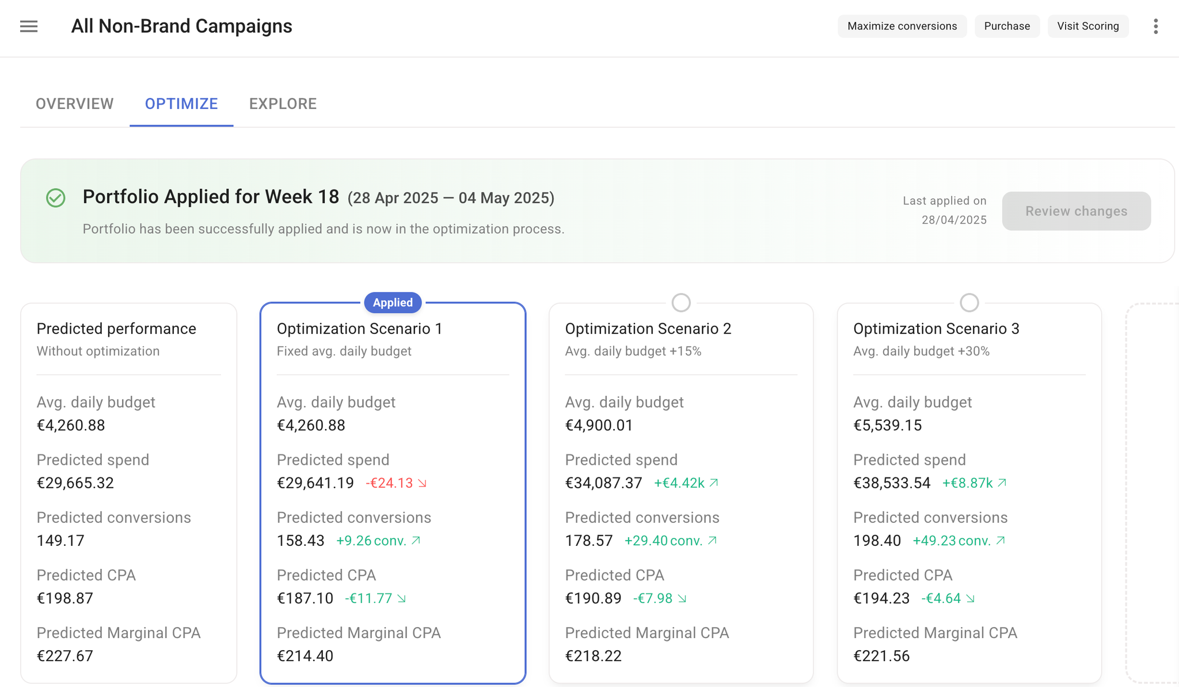Switch to the Explore tab
1179x687 pixels.
pos(283,104)
